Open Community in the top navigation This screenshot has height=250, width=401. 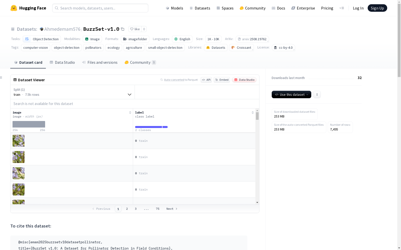[253, 8]
